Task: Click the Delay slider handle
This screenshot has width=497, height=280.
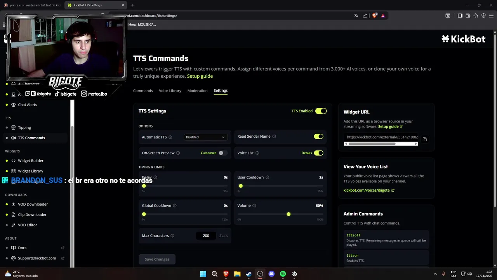Action: point(144,186)
